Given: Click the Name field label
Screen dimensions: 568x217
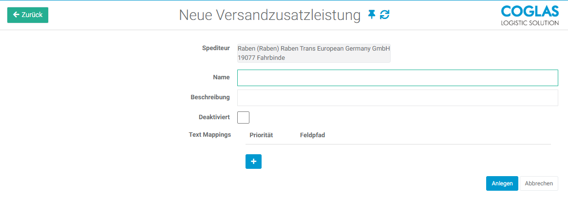Looking at the screenshot, I should pyautogui.click(x=221, y=77).
